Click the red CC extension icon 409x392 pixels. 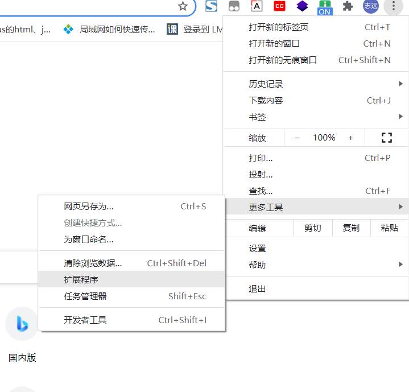(279, 6)
